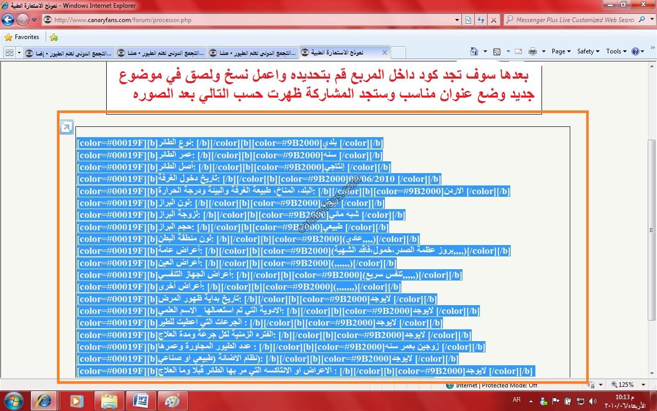Open the Home button dropdown arrow

click(x=485, y=51)
